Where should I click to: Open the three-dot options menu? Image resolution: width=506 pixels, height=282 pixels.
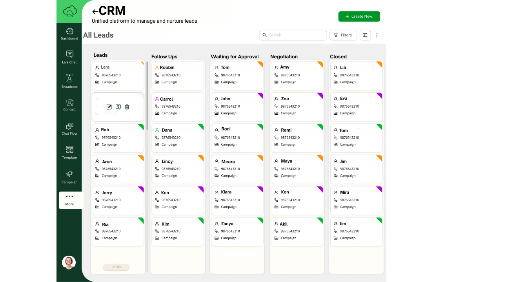377,35
